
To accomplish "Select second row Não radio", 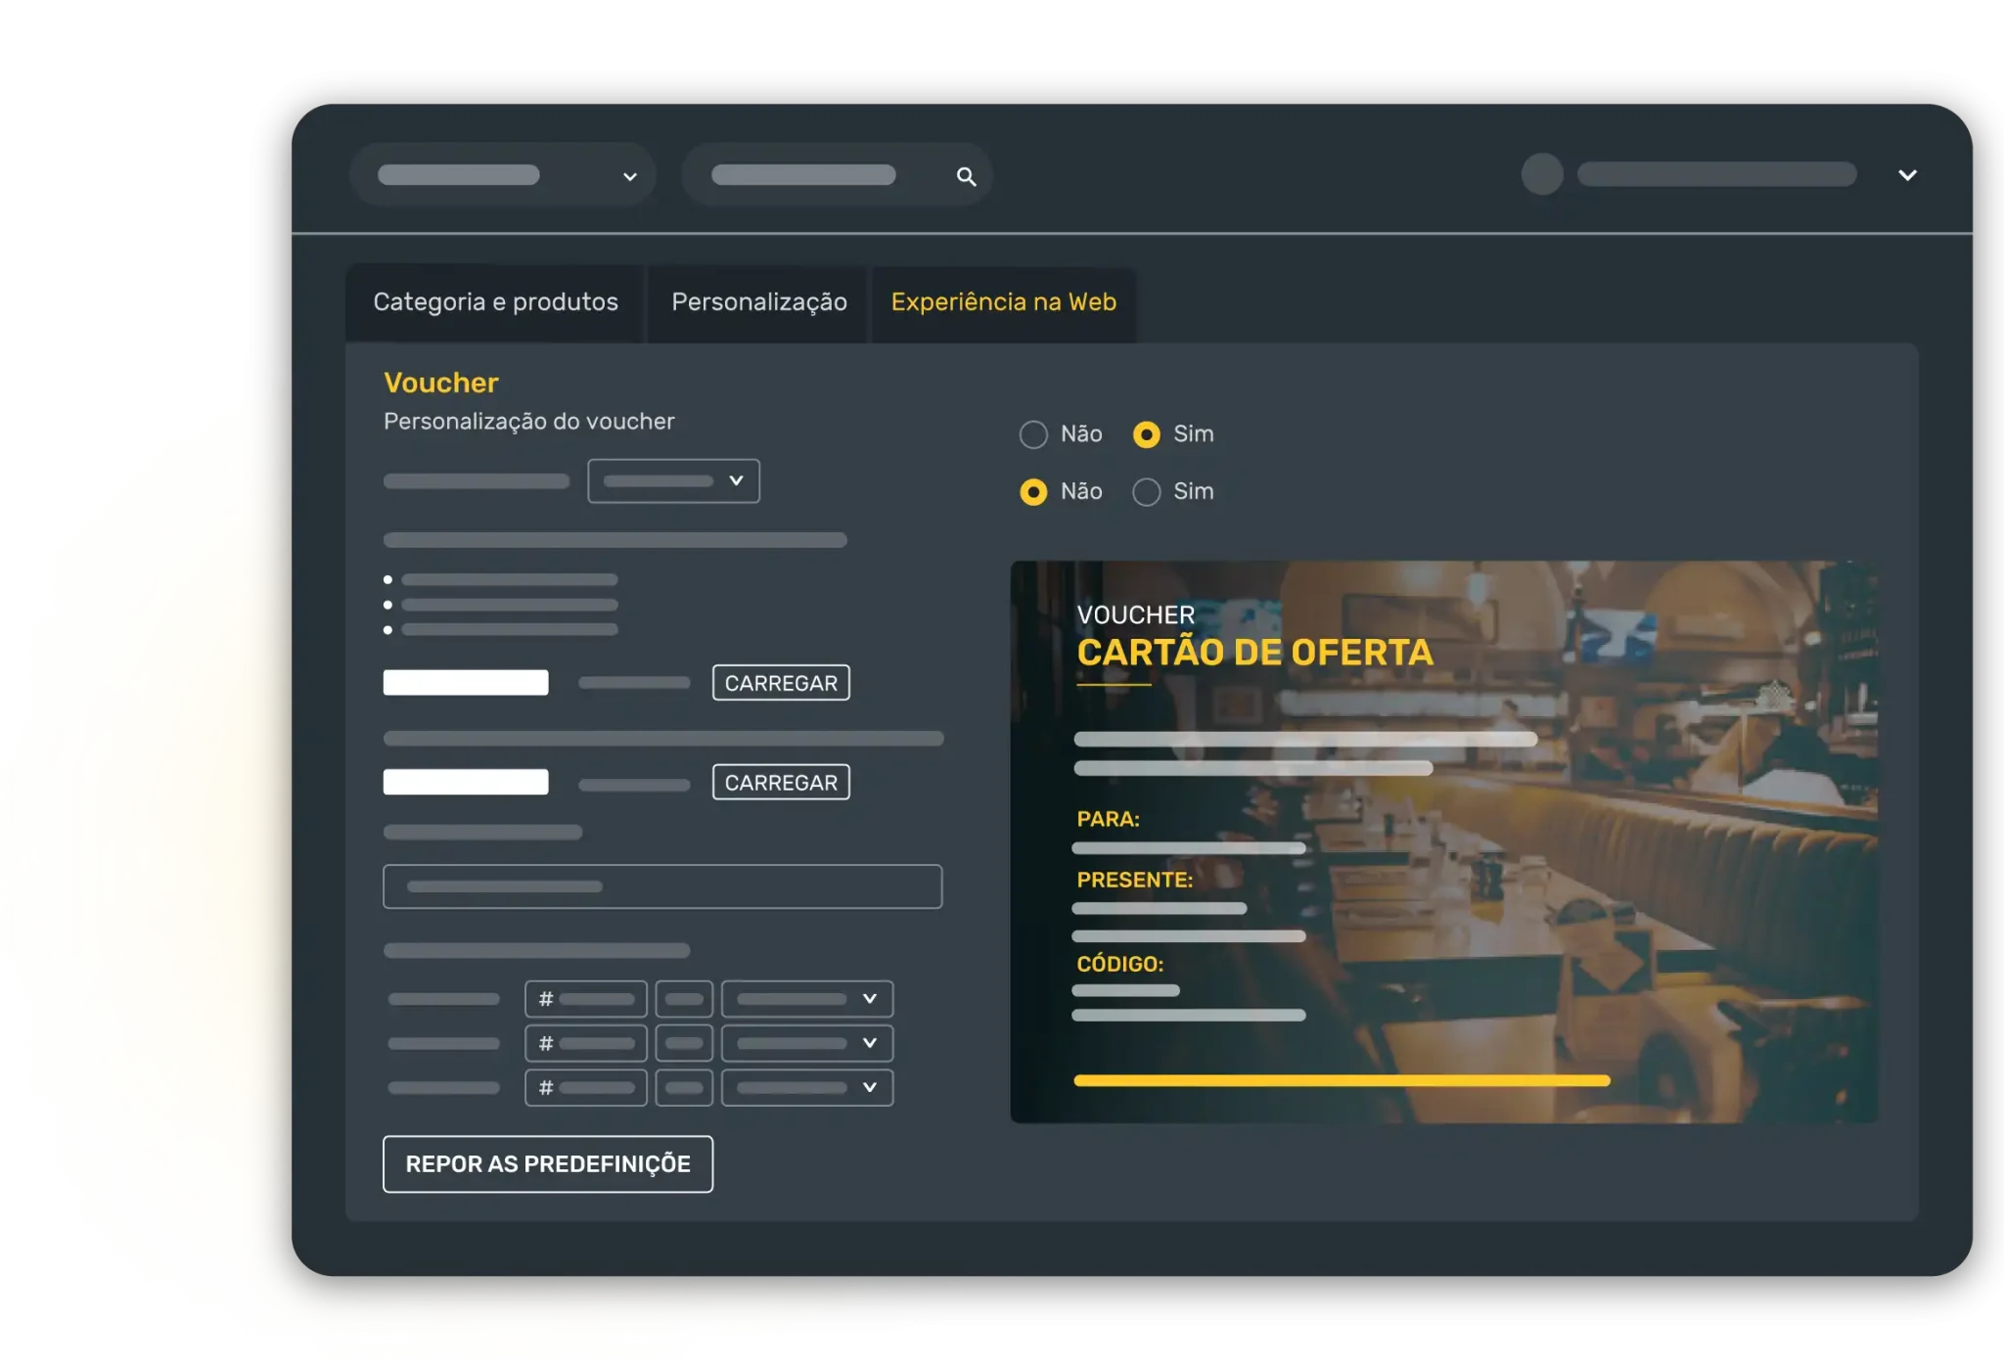I will [x=1033, y=491].
